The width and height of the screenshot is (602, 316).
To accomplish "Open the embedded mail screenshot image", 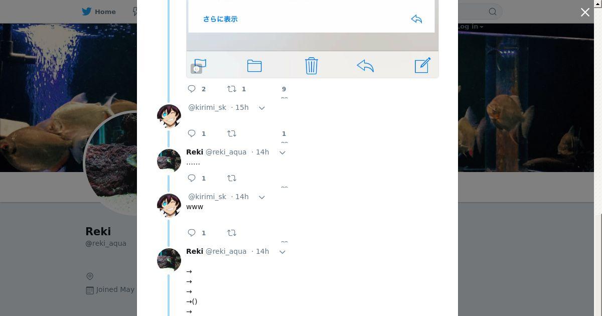I will [313, 39].
